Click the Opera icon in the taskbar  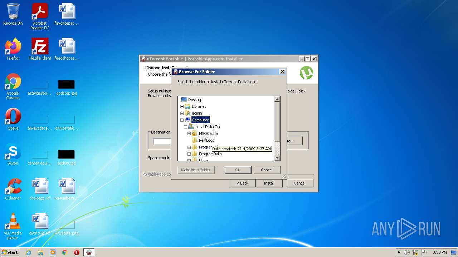click(x=77, y=252)
